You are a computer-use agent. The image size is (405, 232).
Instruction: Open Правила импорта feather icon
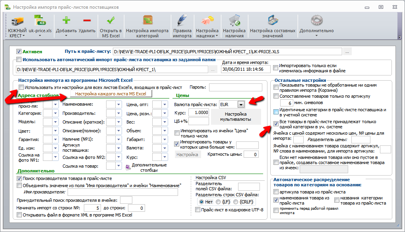[182, 21]
